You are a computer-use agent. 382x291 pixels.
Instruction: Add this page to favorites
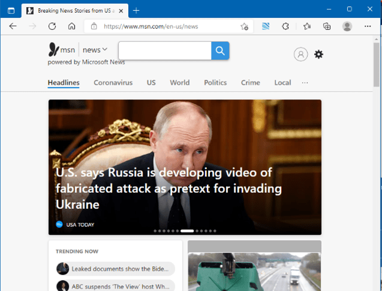pos(245,26)
